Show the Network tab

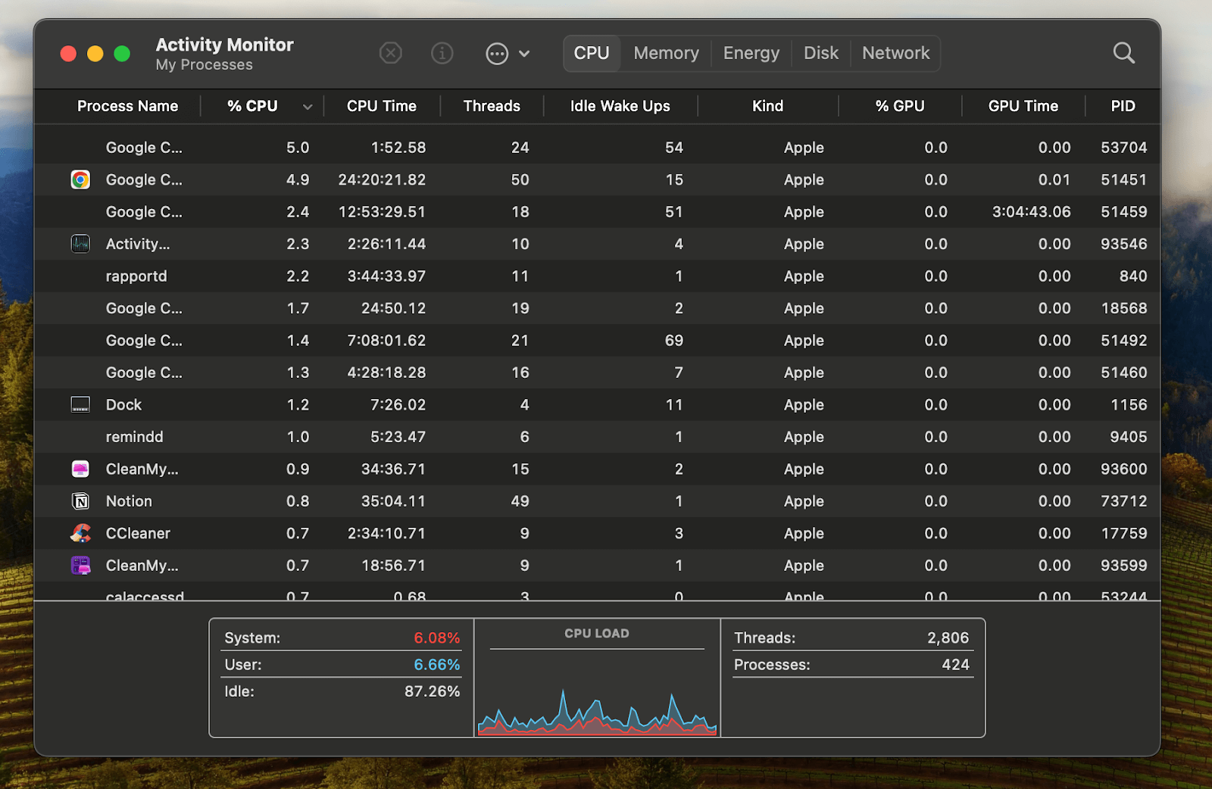pyautogui.click(x=895, y=53)
